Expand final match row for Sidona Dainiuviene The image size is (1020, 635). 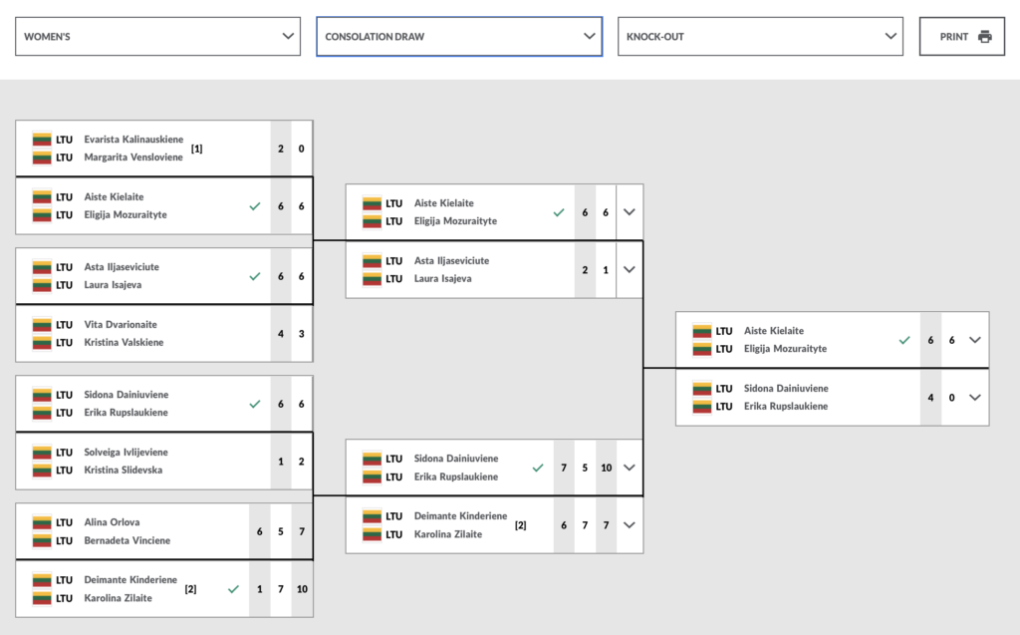pos(974,397)
